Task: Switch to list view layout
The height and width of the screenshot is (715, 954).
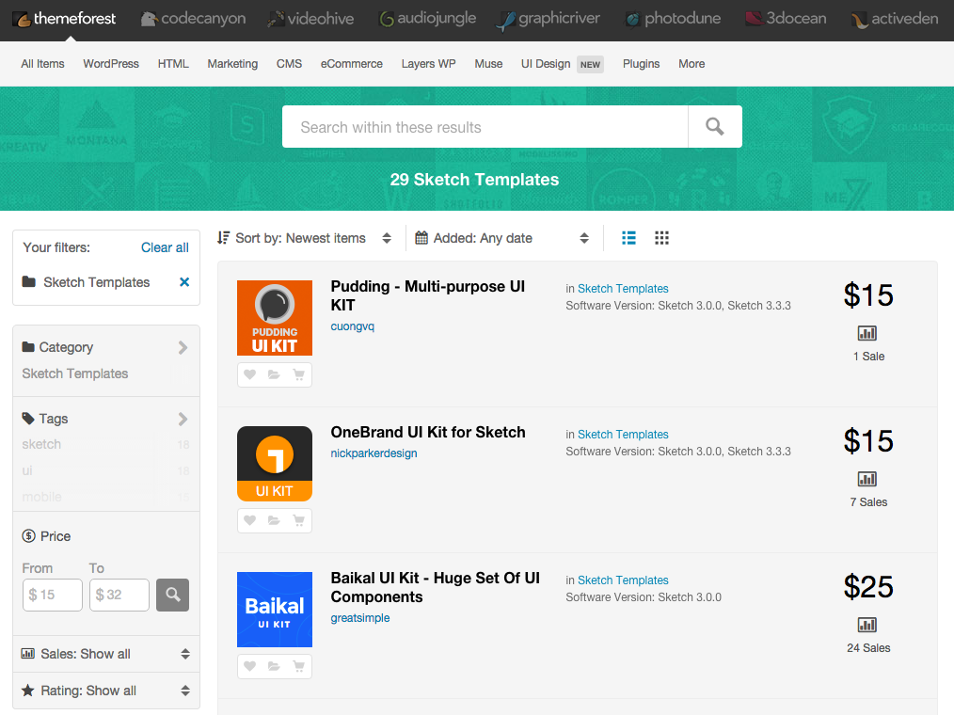Action: tap(629, 238)
